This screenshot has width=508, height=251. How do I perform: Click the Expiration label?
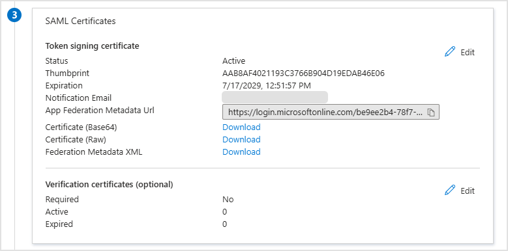(x=64, y=86)
